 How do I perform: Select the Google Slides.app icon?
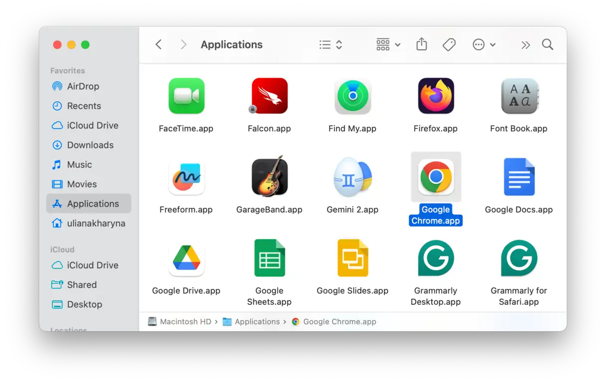tap(353, 258)
